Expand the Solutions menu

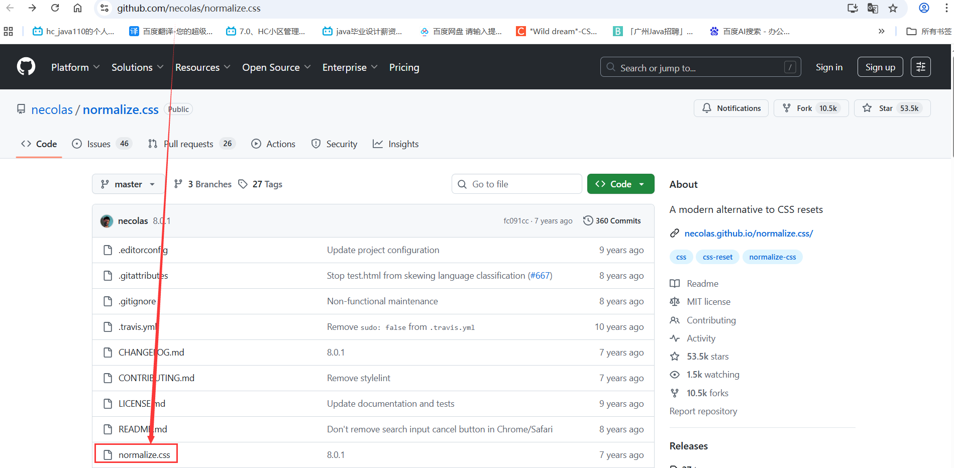point(137,67)
